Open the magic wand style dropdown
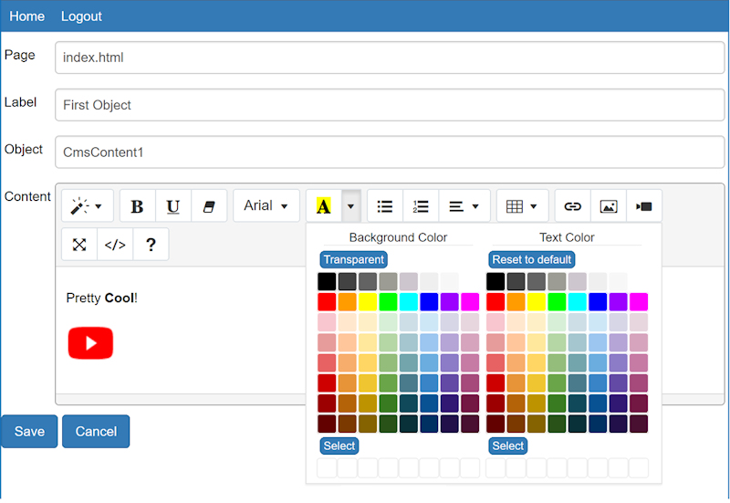This screenshot has height=503, width=730. (88, 206)
